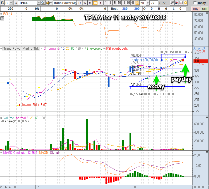The image size is (209, 189).
Task: Click the small square before RSI oversold
Action: (x=82, y=48)
